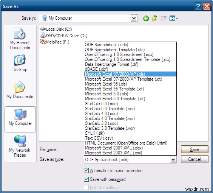Pick StarCalc 5.0 Template (.vor)
Image resolution: width=213 pixels, height=193 pixels.
(130, 109)
